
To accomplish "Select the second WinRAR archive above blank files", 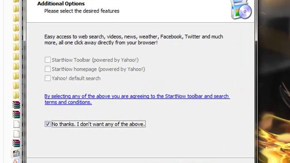I will pyautogui.click(x=16, y=115).
